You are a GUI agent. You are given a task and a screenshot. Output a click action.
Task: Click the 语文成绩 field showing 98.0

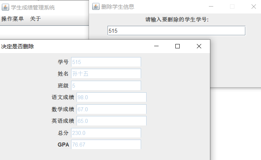click(x=112, y=97)
